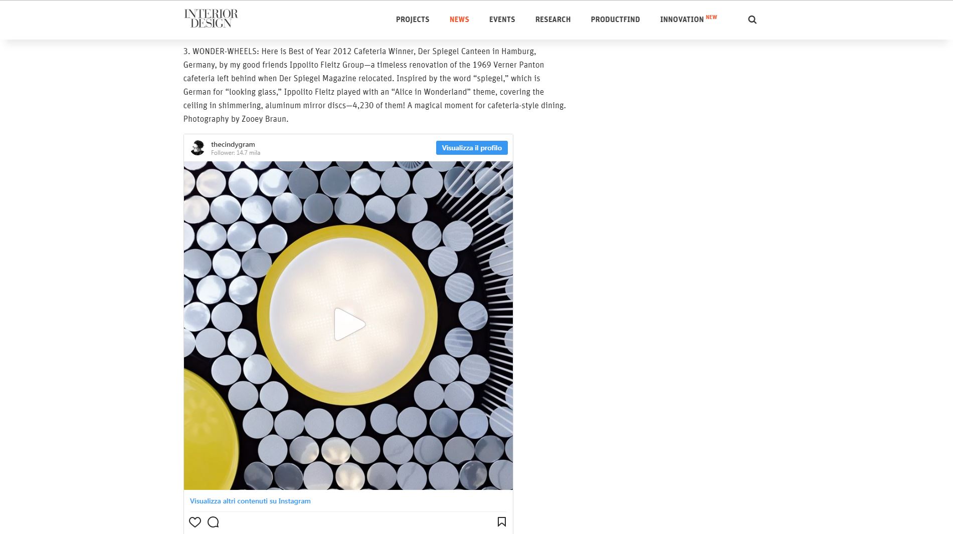
Task: Like the Instagram post with heart icon
Action: tap(195, 522)
